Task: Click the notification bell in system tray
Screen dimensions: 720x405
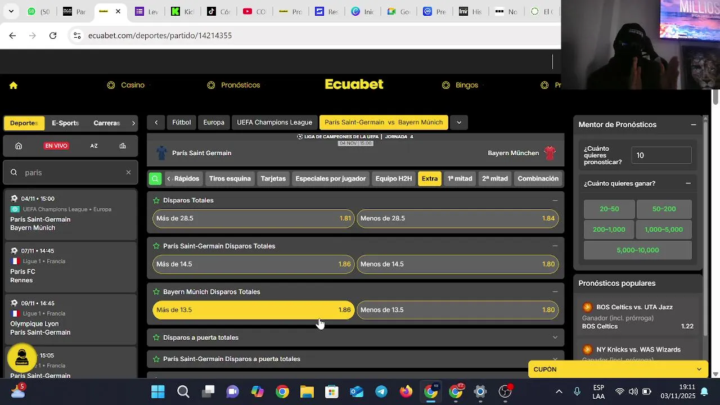Action: click(704, 391)
